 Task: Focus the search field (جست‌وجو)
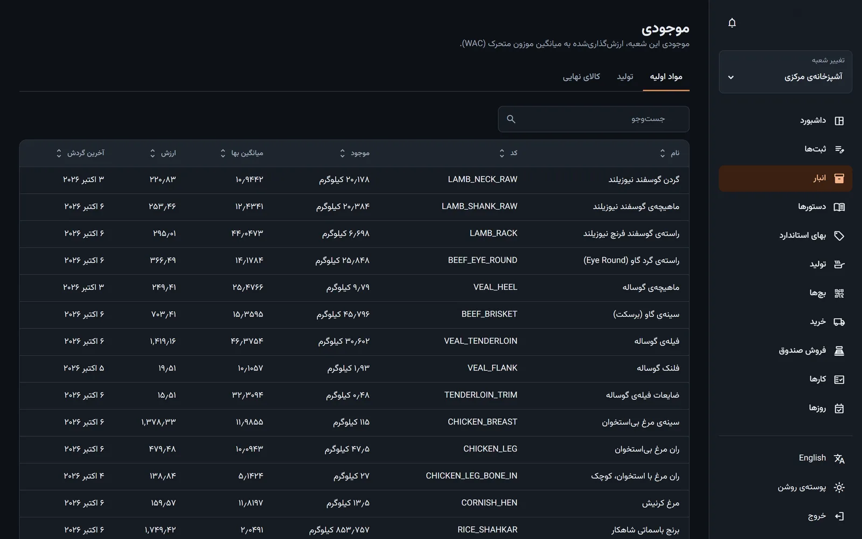pyautogui.click(x=594, y=119)
